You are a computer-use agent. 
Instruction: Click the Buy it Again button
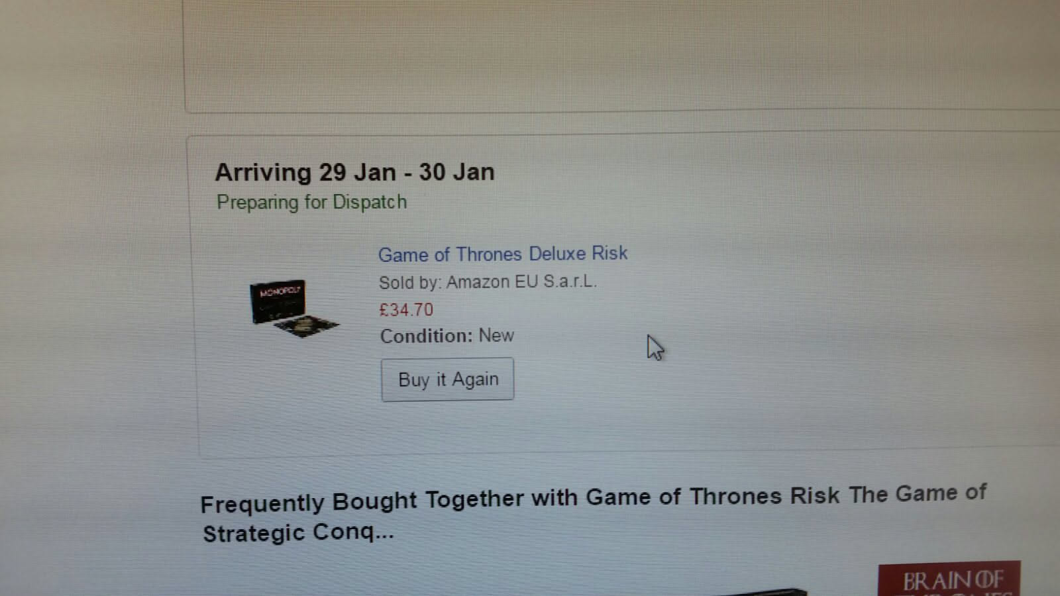(x=447, y=379)
